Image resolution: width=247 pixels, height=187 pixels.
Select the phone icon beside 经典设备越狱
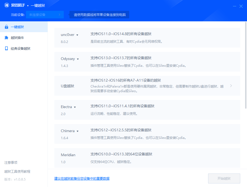(x=6, y=48)
